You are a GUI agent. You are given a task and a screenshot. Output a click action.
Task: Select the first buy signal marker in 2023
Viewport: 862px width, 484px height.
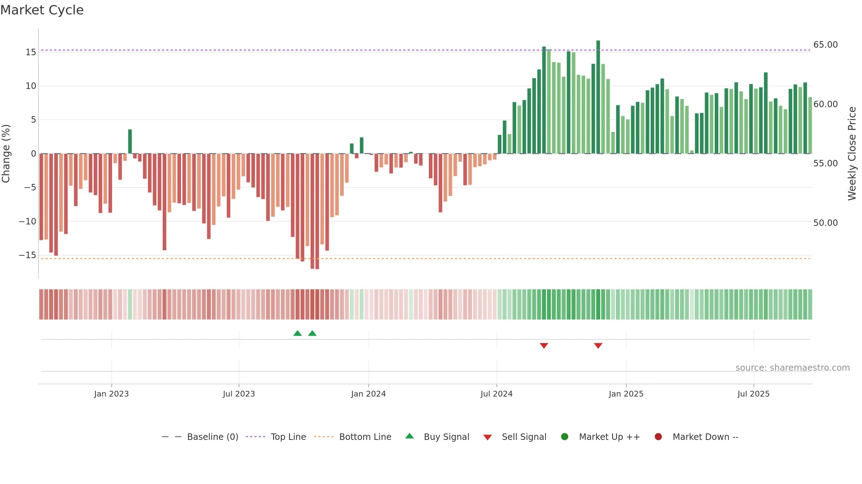click(297, 333)
